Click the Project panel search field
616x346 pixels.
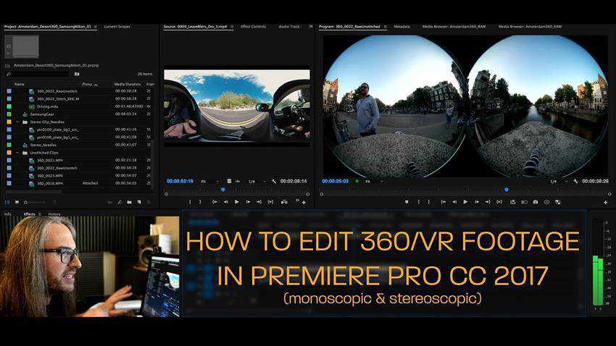(40, 74)
